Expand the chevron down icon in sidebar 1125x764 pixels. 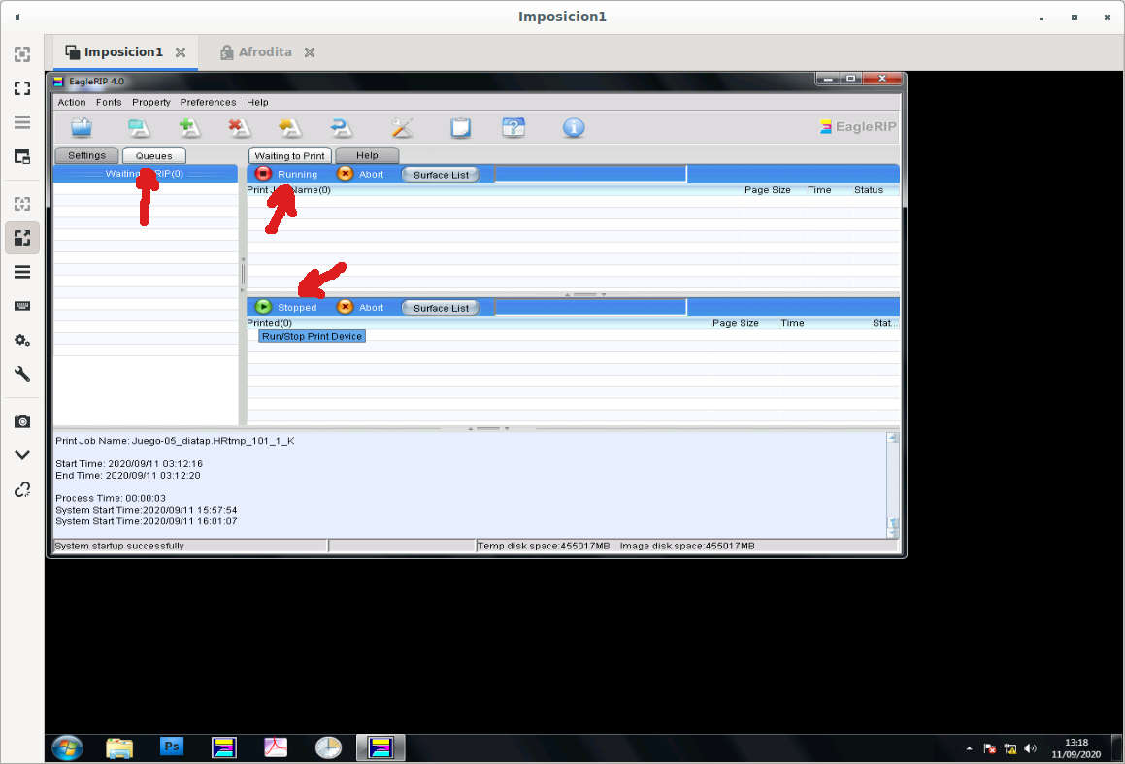21,454
